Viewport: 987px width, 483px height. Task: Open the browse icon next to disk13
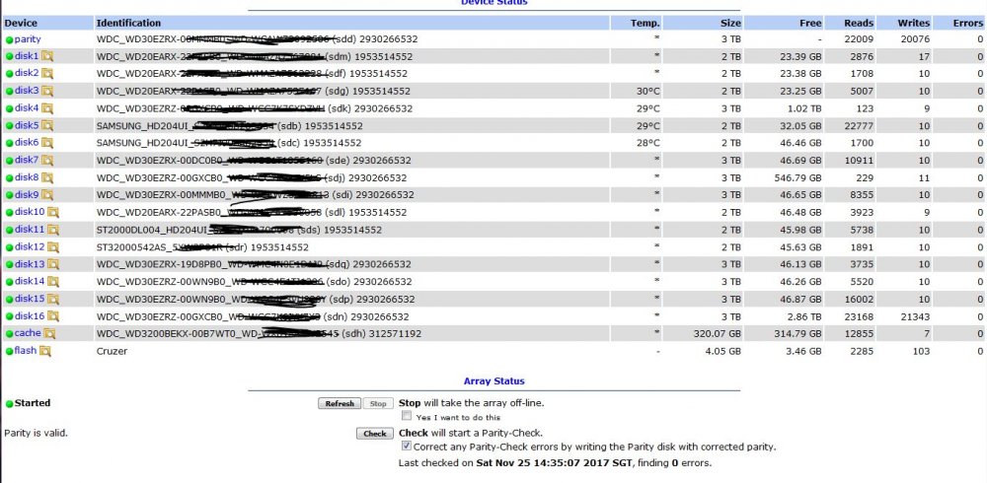point(53,264)
